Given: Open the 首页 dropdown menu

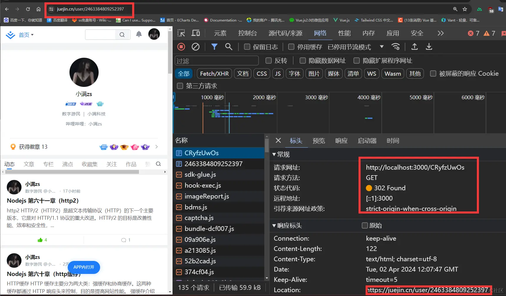Looking at the screenshot, I should point(26,35).
